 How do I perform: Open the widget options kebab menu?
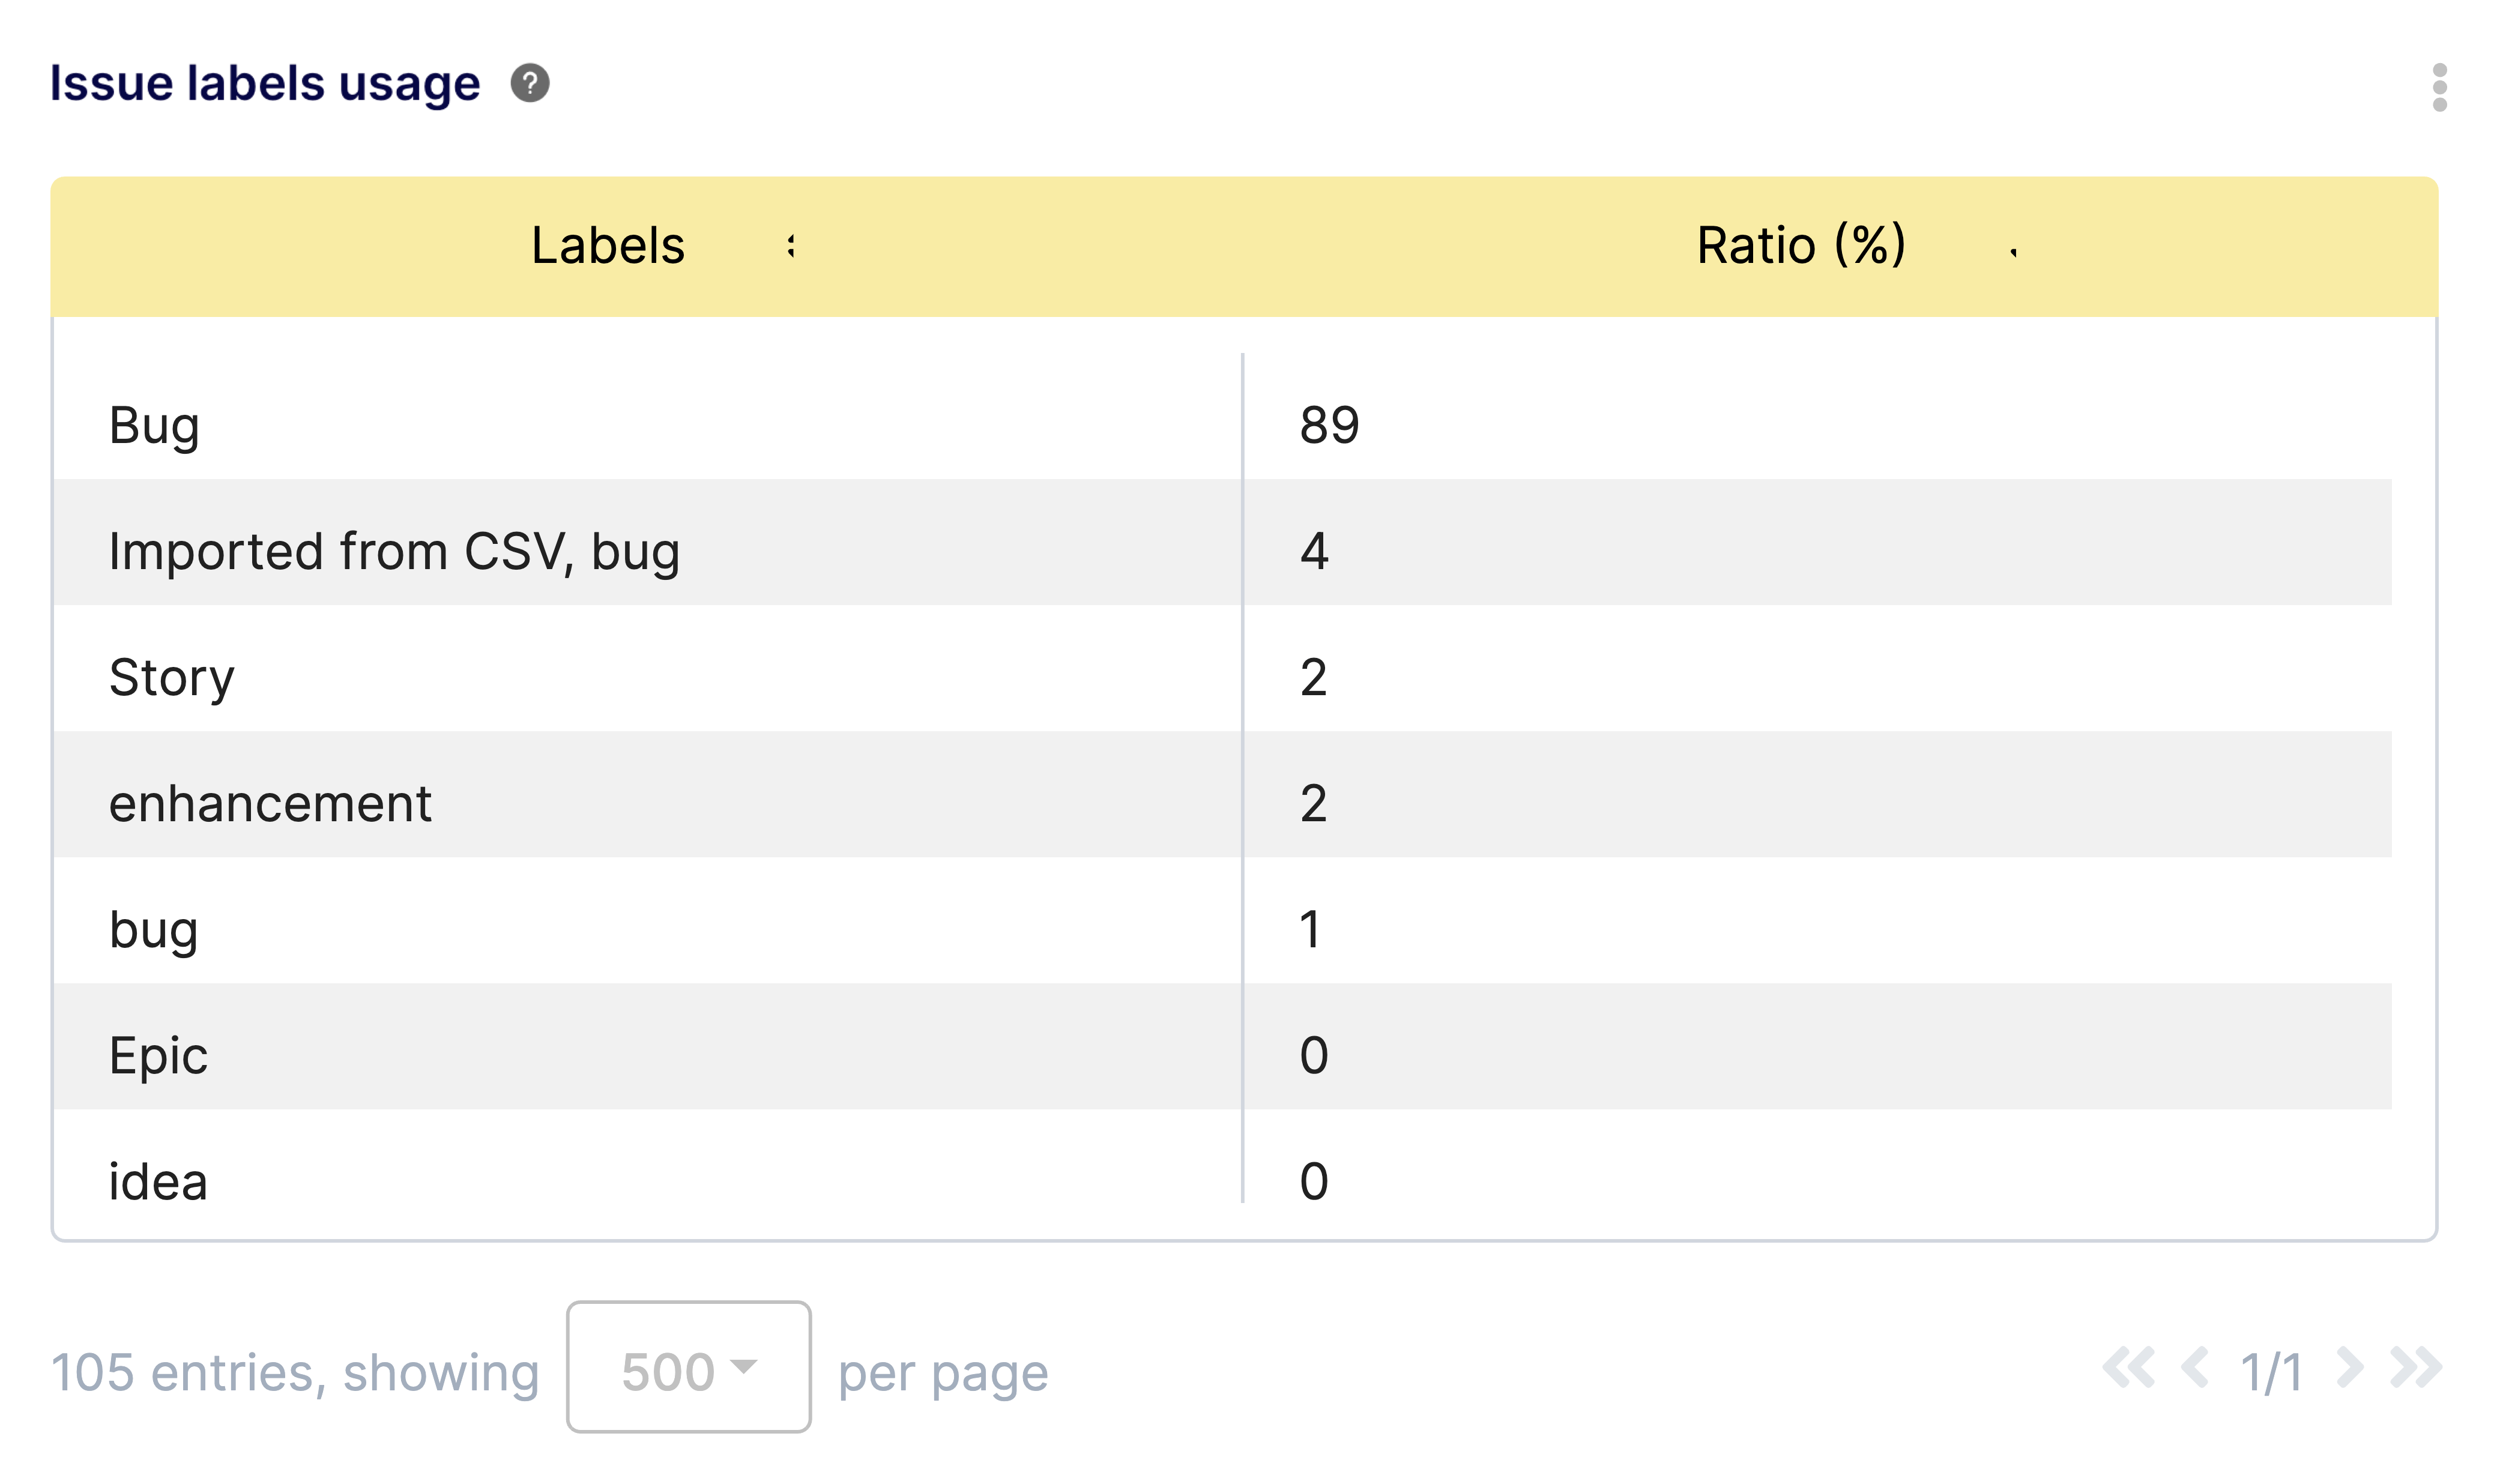pos(2440,86)
